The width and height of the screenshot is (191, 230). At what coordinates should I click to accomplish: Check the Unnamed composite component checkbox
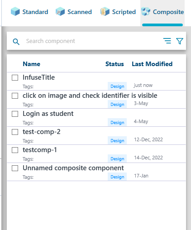coord(15,168)
